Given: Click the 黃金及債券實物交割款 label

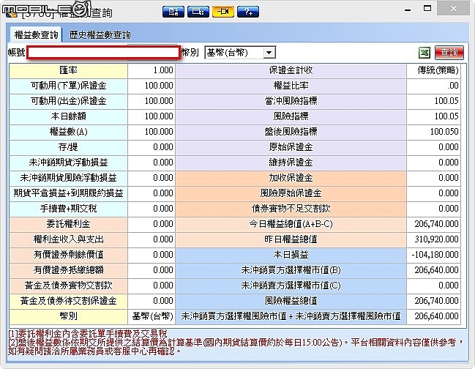Looking at the screenshot, I should [69, 286].
